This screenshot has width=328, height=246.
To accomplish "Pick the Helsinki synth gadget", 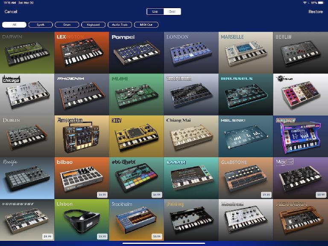I will 246,136.
